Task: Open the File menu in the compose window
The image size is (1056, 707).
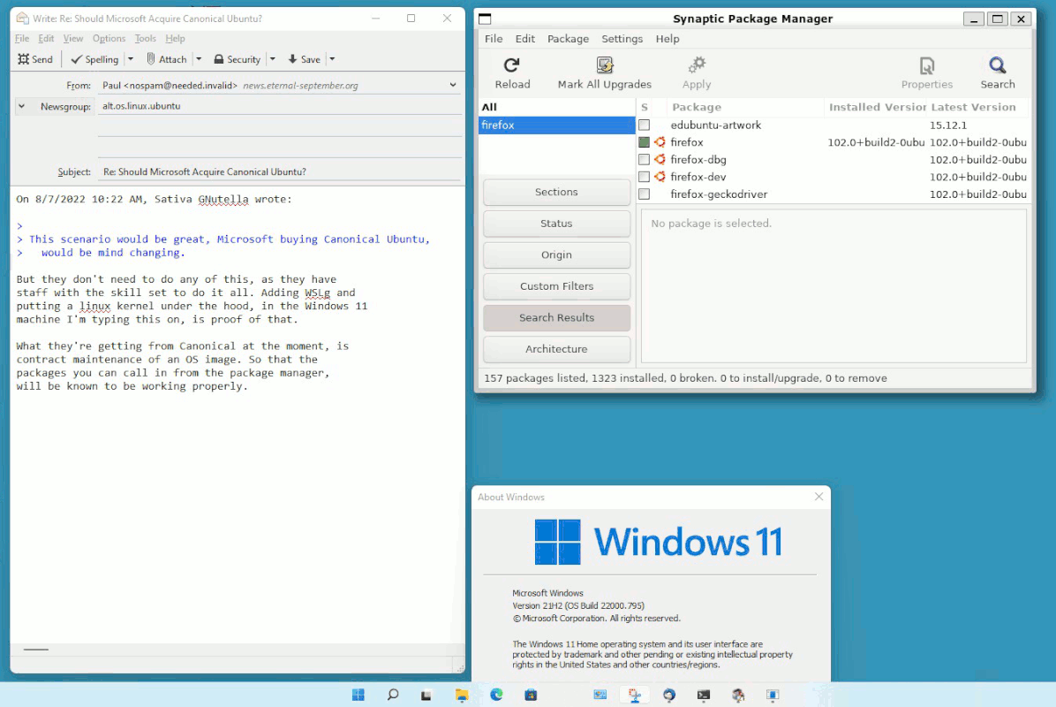Action: tap(22, 38)
